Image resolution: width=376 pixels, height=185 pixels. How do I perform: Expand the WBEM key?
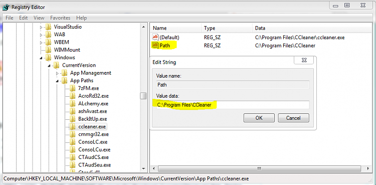click(41, 43)
